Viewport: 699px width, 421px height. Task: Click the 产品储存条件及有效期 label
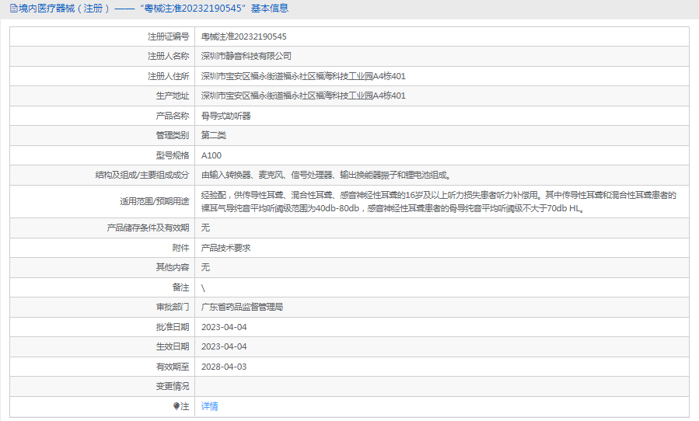point(148,228)
